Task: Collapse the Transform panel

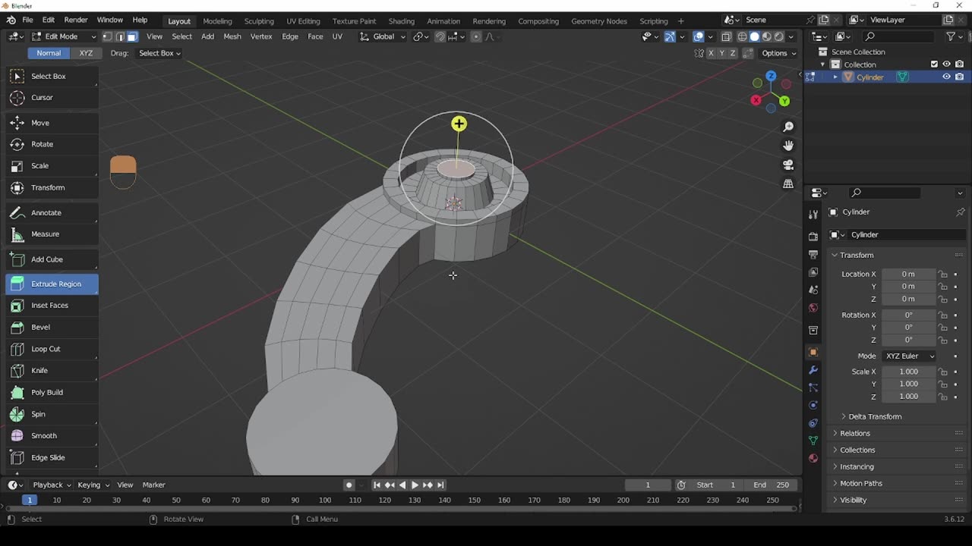Action: (x=856, y=255)
